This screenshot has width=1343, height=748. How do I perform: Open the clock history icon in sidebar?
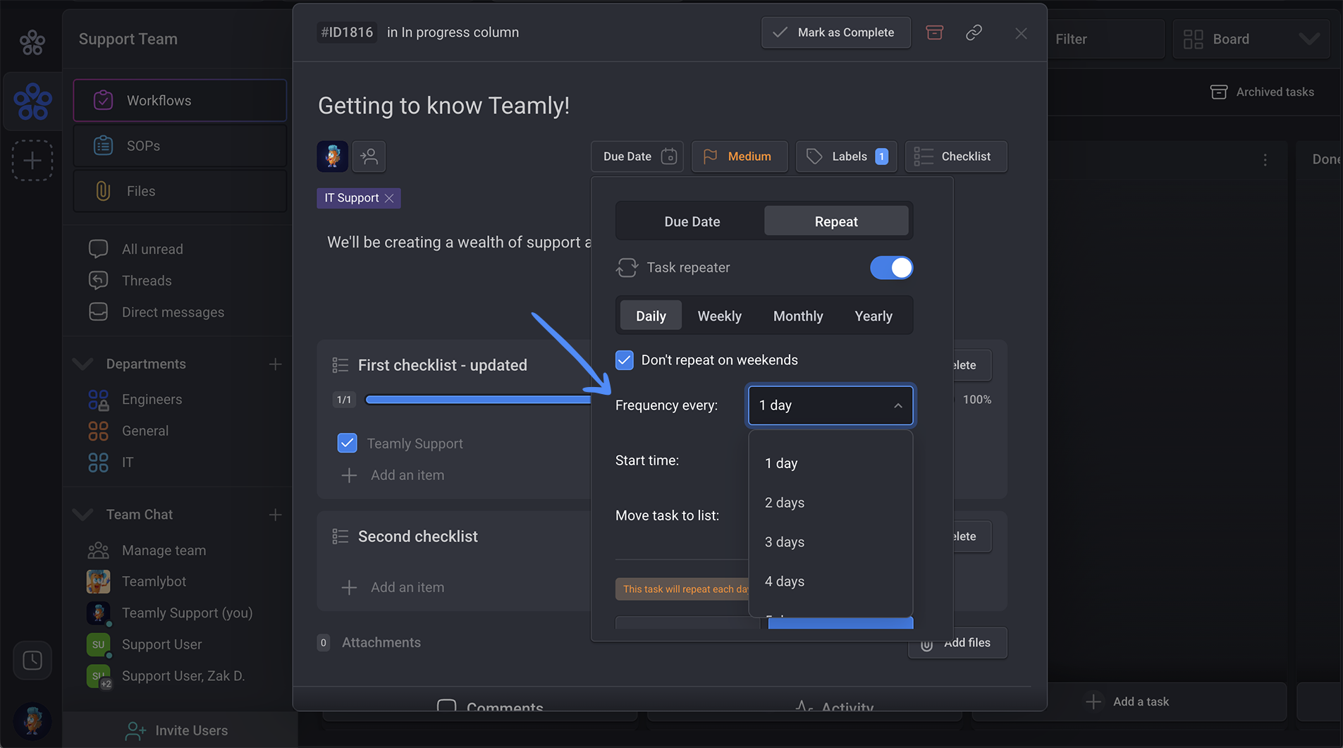pos(32,661)
